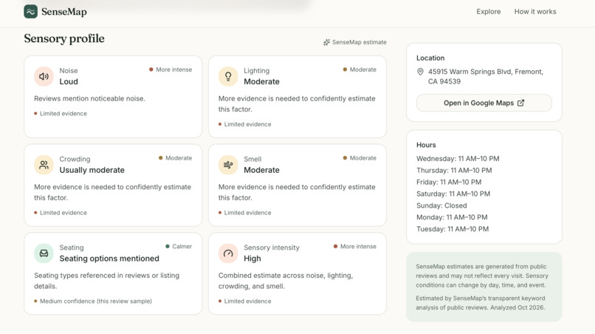The height and width of the screenshot is (334, 595).
Task: Click '45915 Warm Springs Blvd' address
Action: click(485, 76)
